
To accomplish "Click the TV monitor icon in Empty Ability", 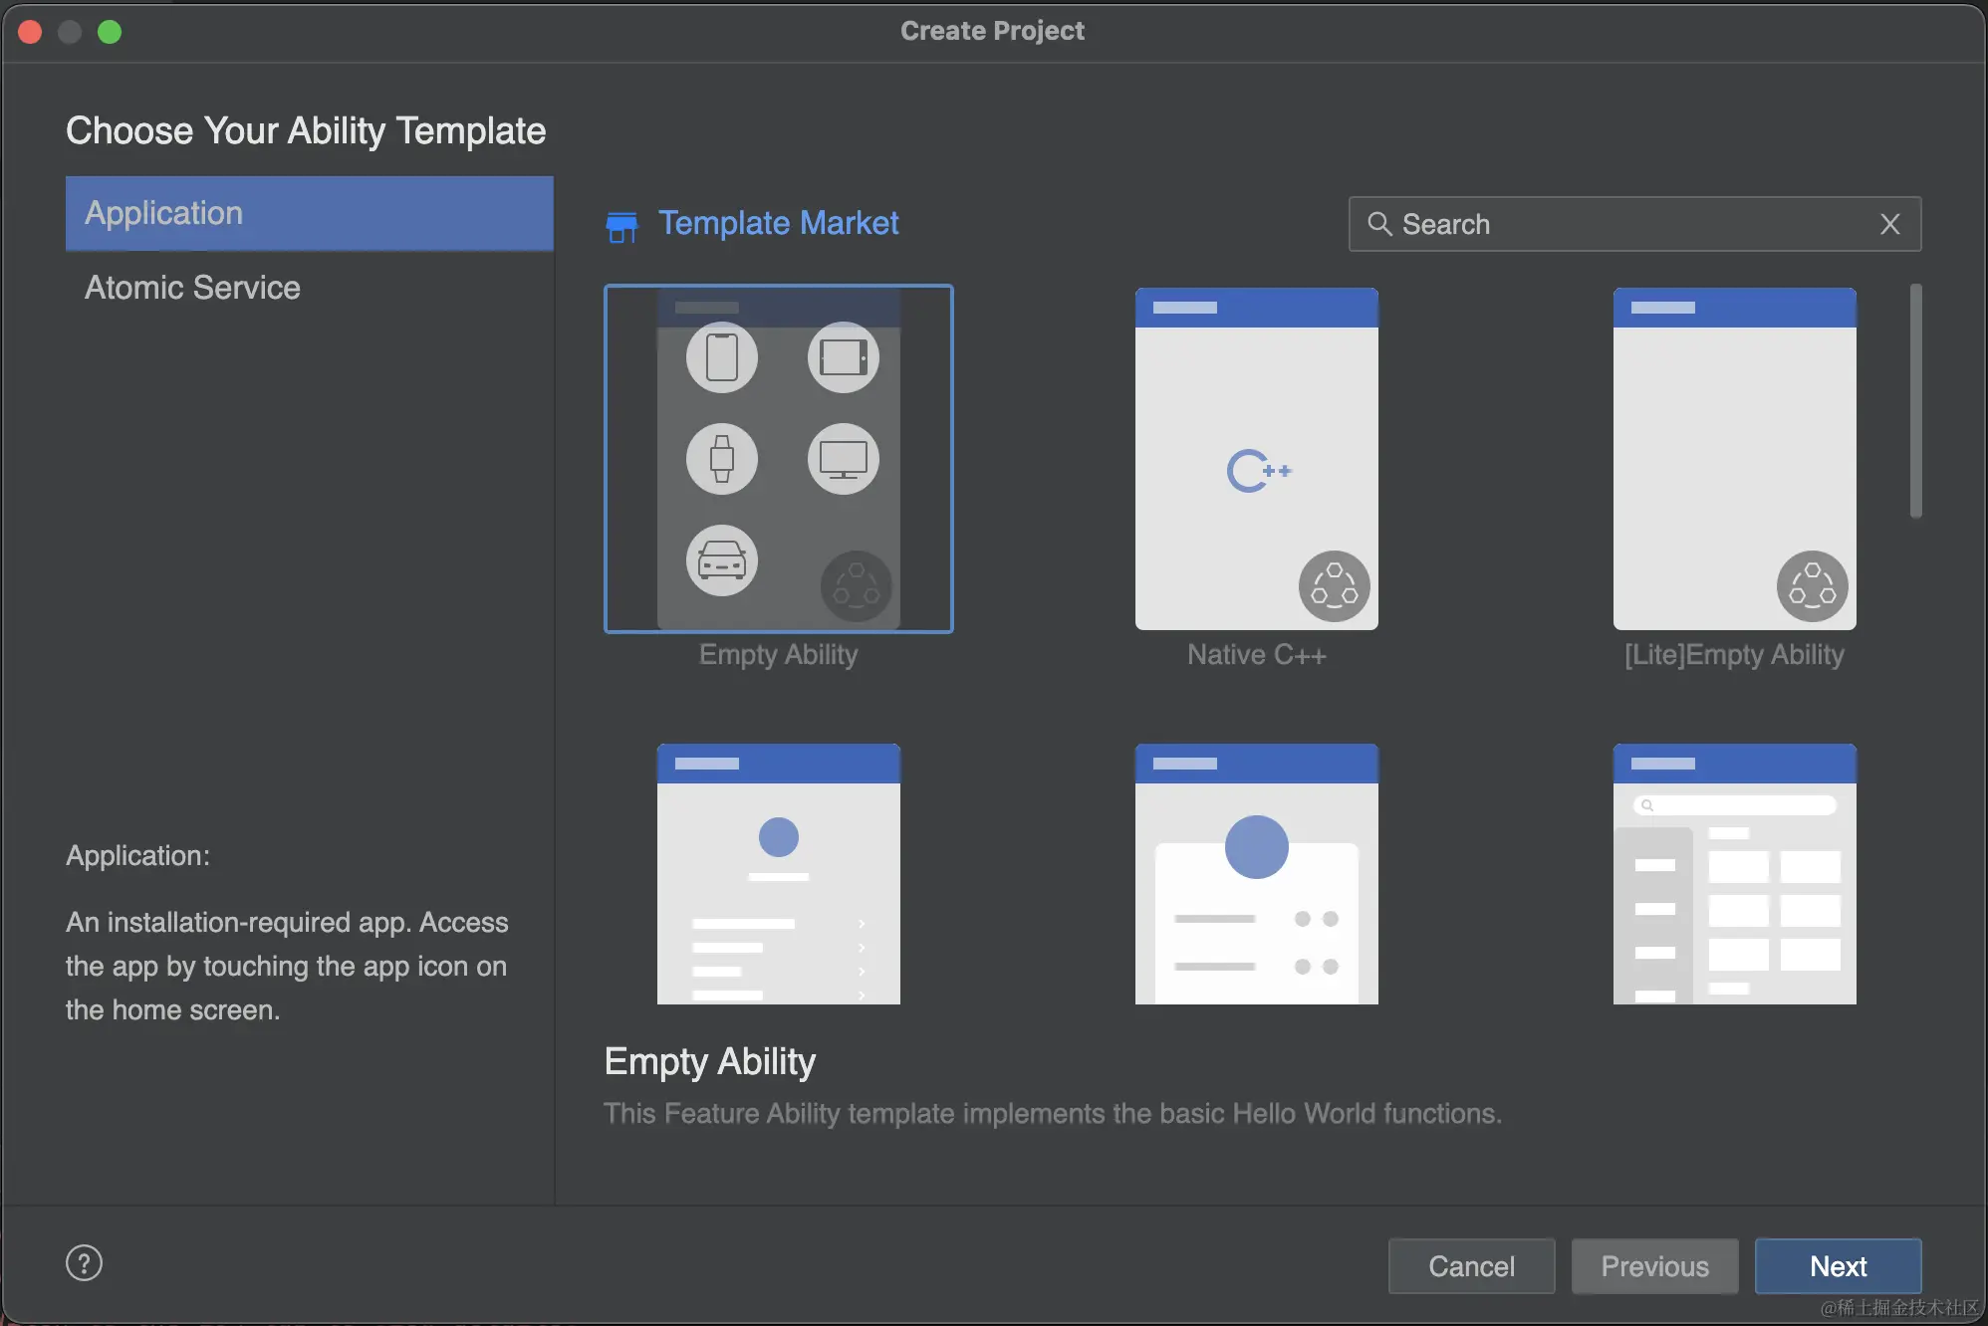I will [x=843, y=459].
